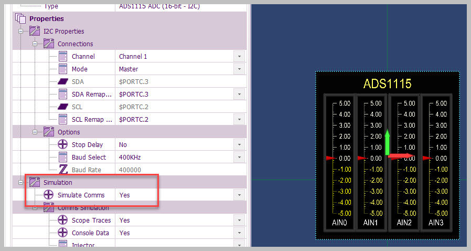
Task: Click the Simulation folder wrench icon
Action: [x=35, y=182]
